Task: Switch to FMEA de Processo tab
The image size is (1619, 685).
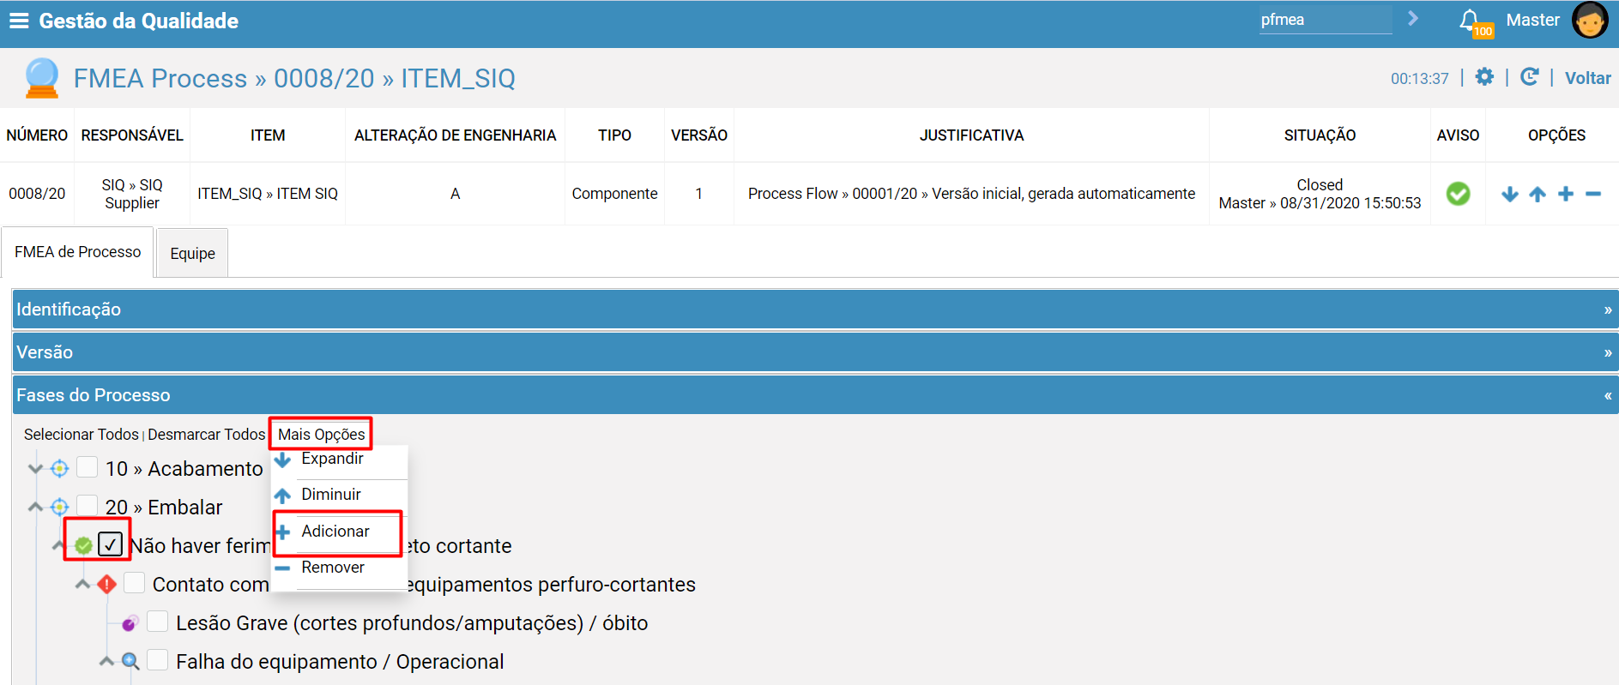Action: coord(77,252)
